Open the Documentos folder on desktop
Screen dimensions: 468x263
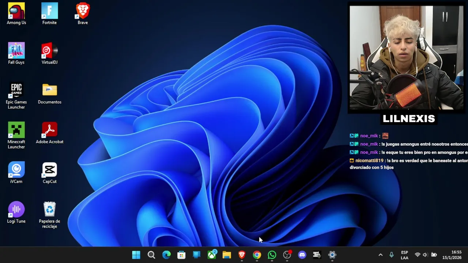[x=49, y=94]
